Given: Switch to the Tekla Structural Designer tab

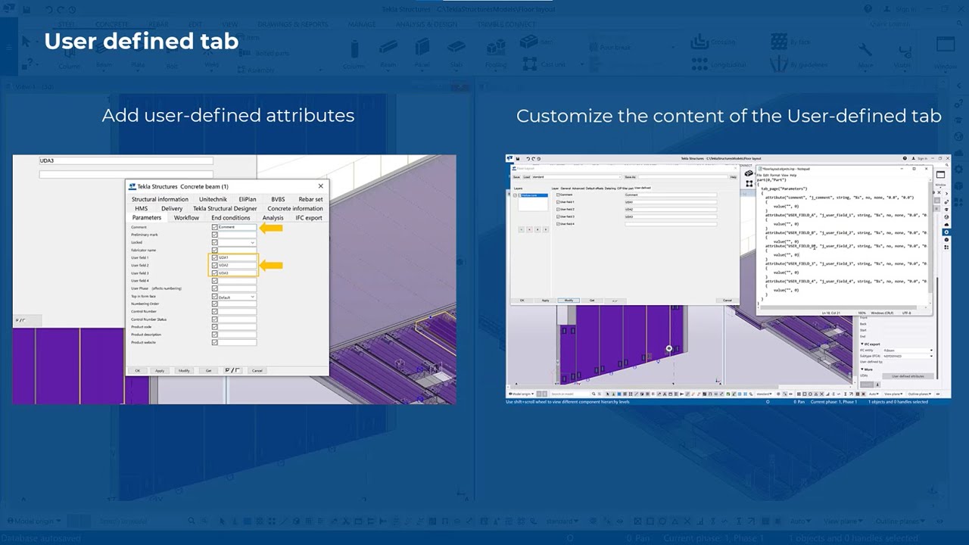Looking at the screenshot, I should coord(225,208).
